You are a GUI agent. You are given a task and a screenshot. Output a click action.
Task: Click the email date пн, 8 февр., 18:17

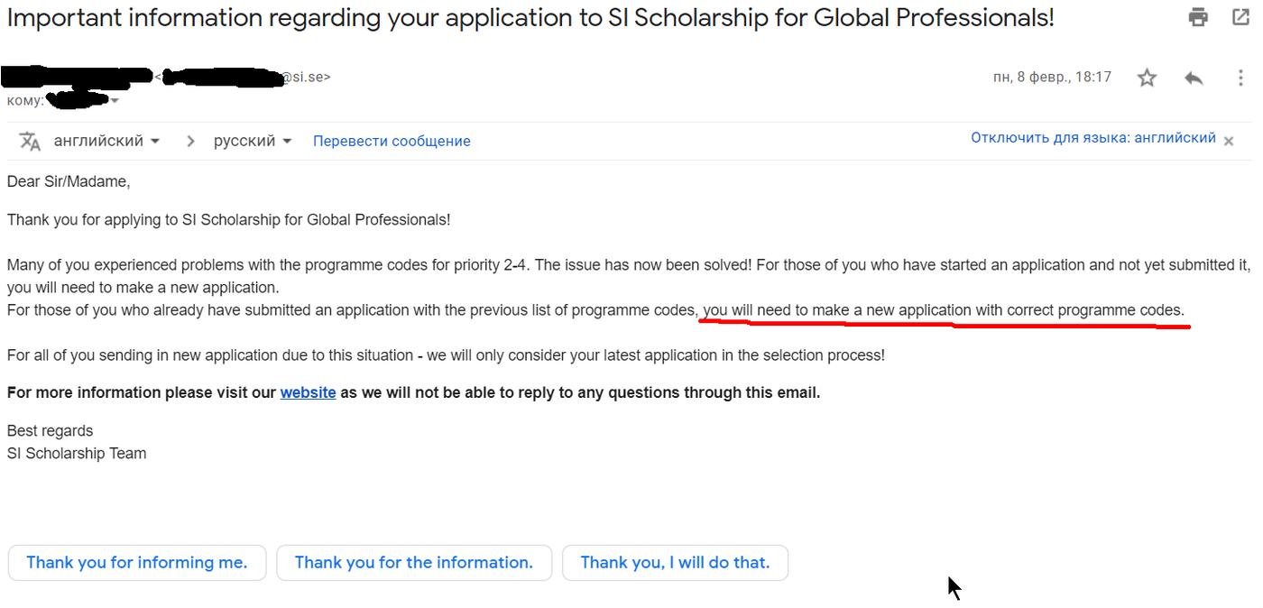click(1052, 78)
